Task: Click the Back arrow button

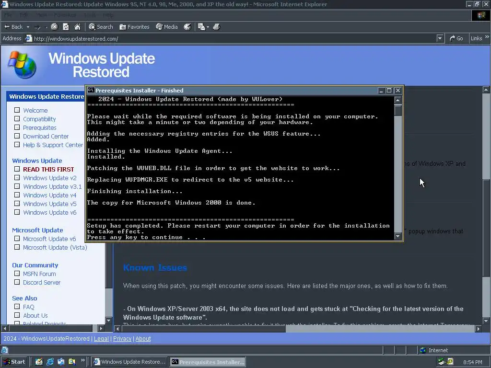Action: tap(13, 27)
